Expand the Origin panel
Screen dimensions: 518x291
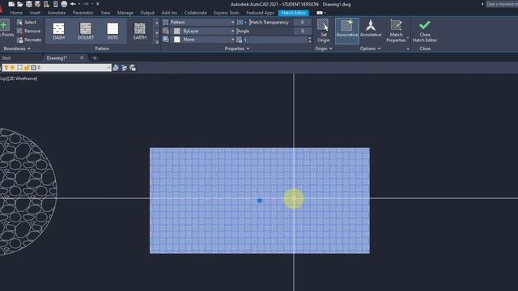pyautogui.click(x=324, y=48)
